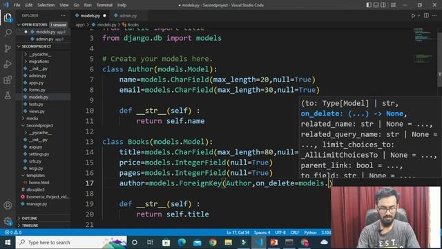Open the Testing flask view
Image resolution: width=442 pixels, height=249 pixels.
[8, 95]
